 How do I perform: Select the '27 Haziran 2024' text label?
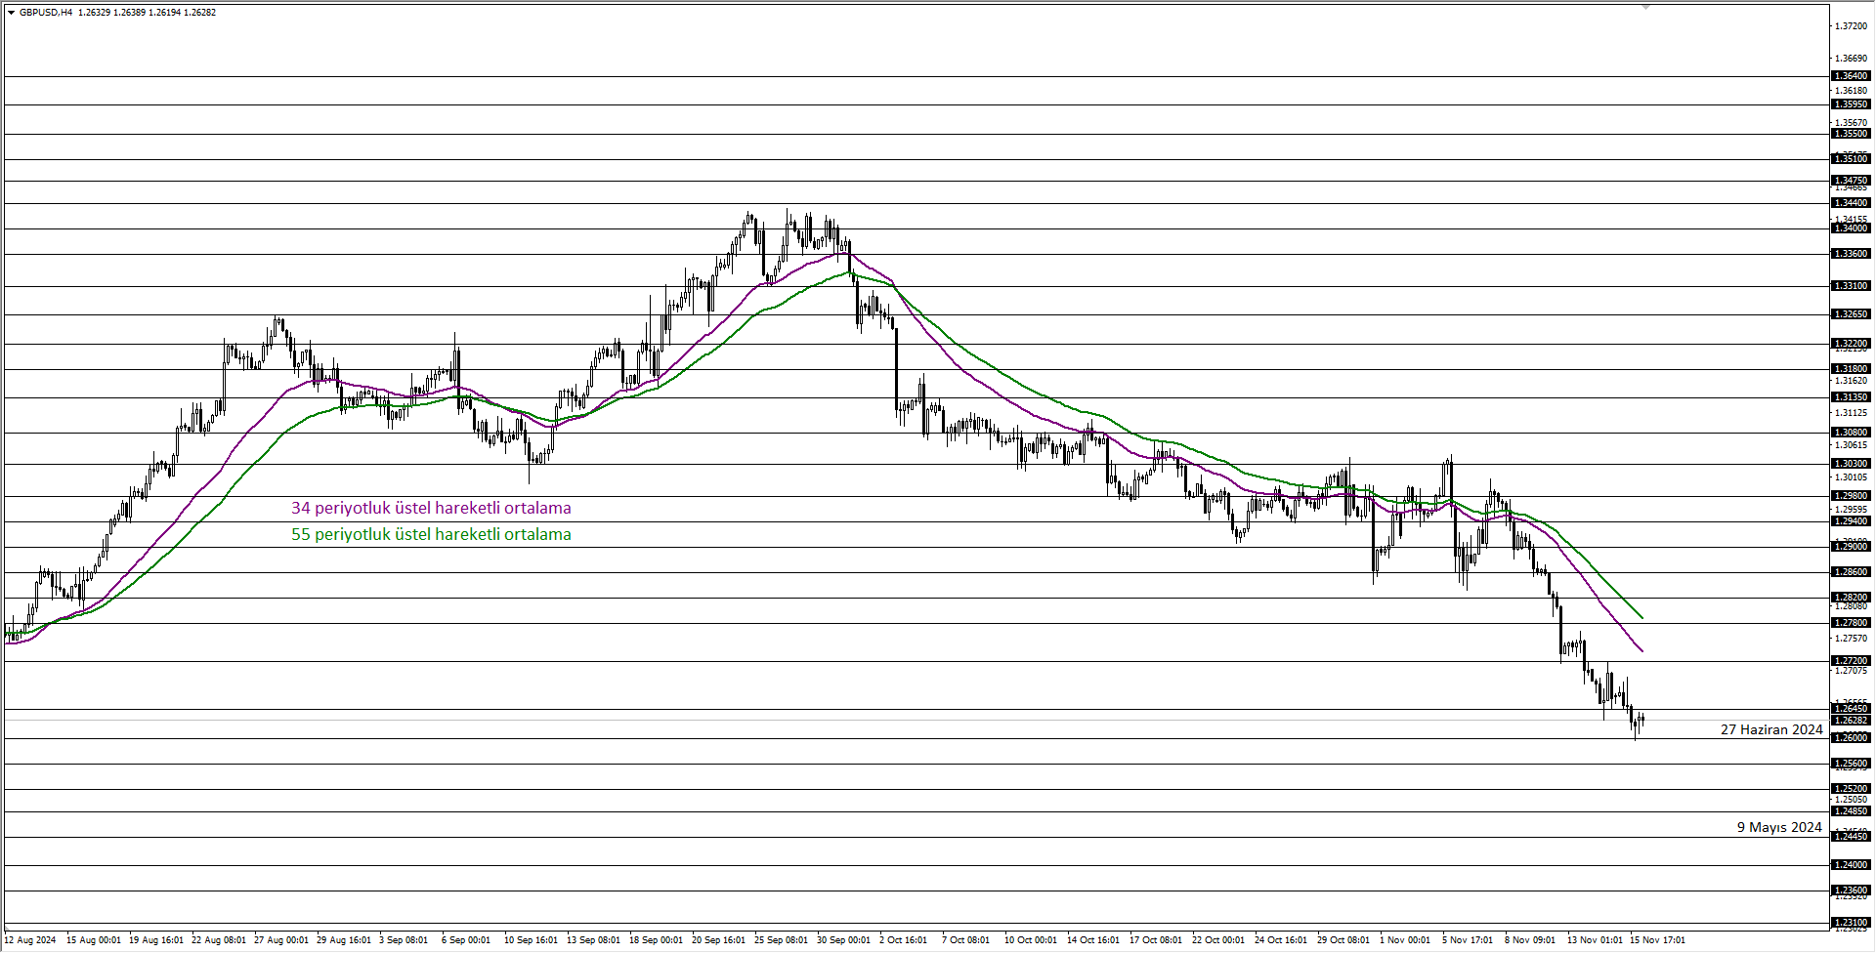(x=1771, y=729)
